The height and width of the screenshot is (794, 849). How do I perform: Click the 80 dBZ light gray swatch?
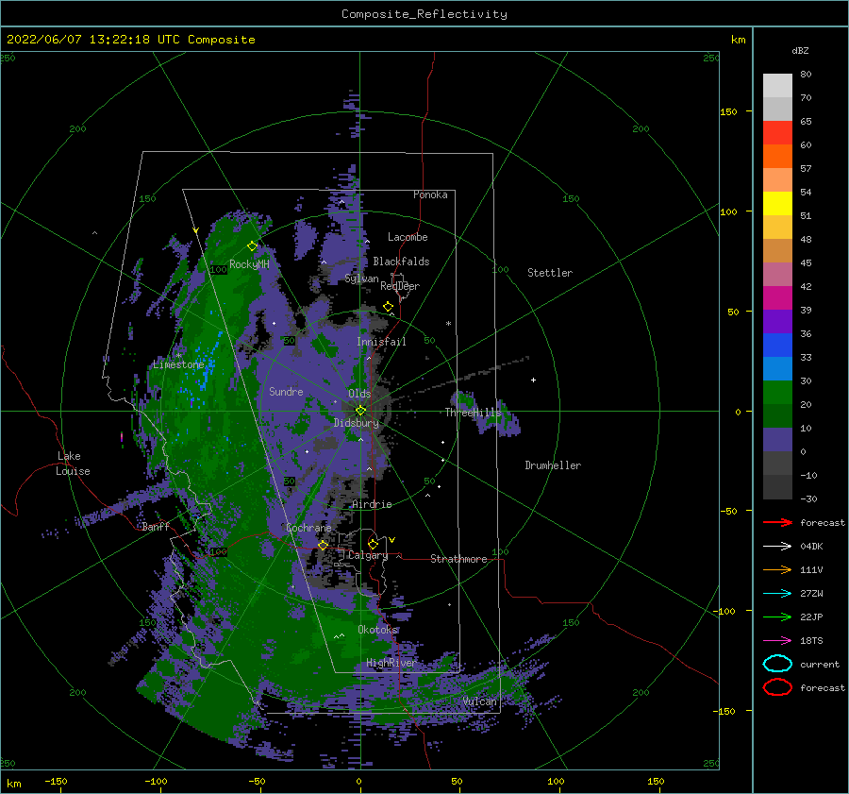777,85
